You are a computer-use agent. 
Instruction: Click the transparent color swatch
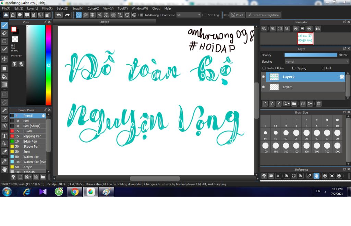click(15, 39)
